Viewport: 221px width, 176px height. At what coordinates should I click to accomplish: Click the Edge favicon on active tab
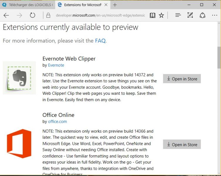pos(60,5)
